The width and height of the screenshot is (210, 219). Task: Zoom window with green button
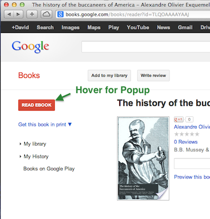click(22, 5)
